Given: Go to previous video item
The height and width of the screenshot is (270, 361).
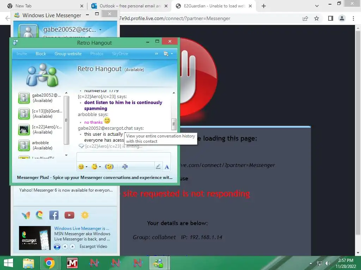Looking at the screenshot, I should tap(65, 246).
